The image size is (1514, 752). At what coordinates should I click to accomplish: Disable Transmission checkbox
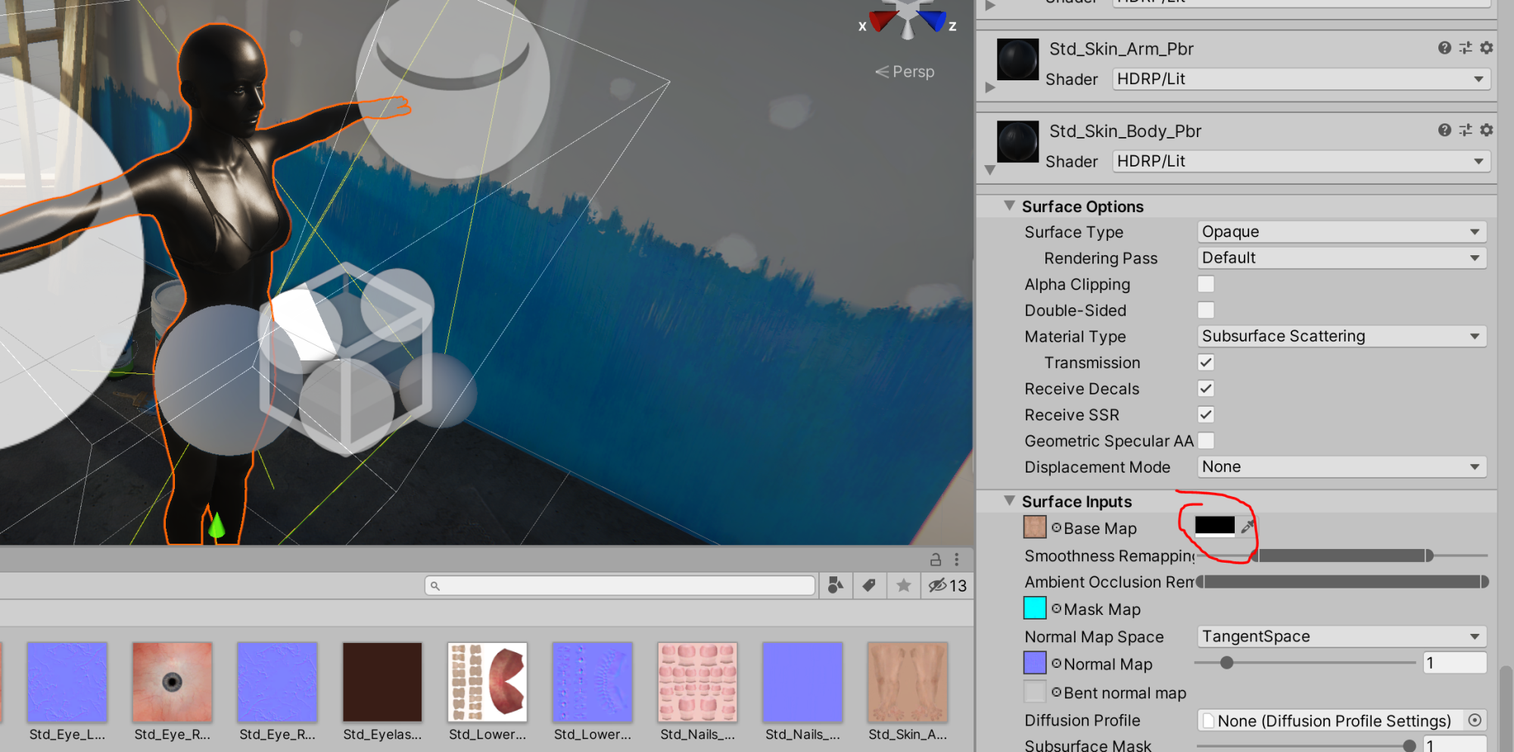pyautogui.click(x=1206, y=363)
